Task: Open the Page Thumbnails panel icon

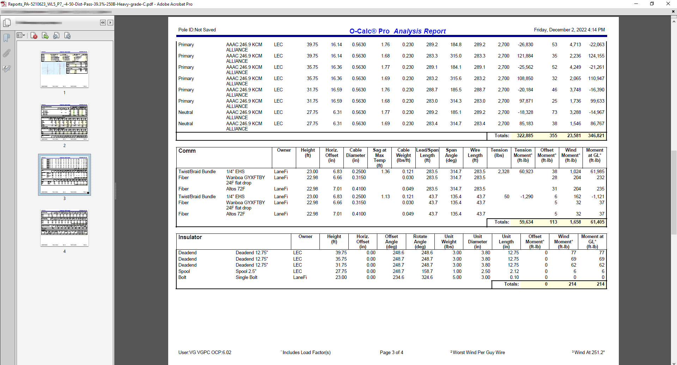Action: (7, 23)
